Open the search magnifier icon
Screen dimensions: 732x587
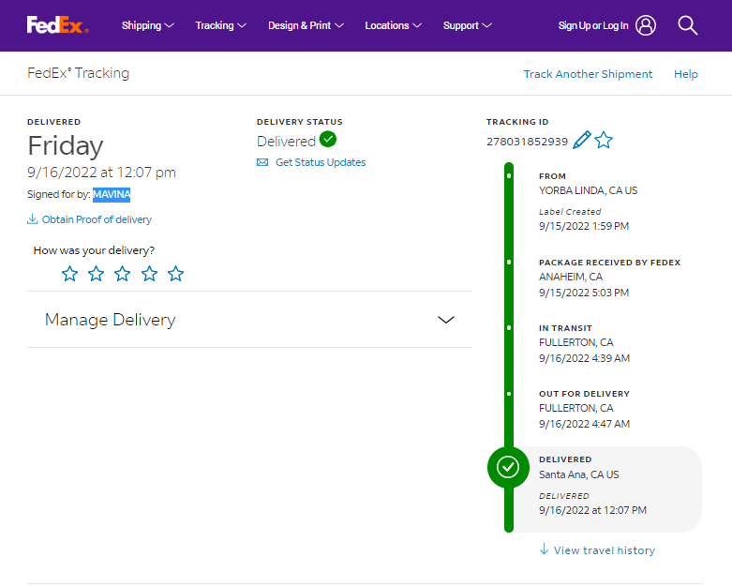click(x=688, y=25)
